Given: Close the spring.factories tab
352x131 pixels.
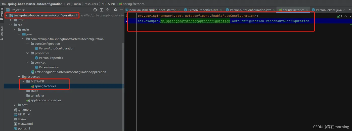Looking at the screenshot, I should coord(307,10).
